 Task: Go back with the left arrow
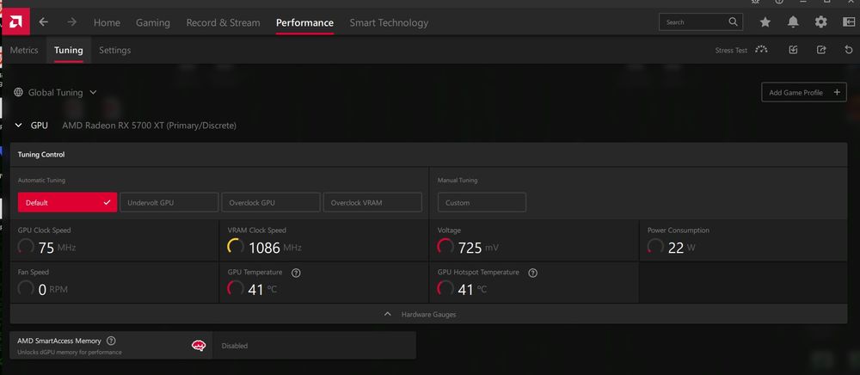[43, 22]
